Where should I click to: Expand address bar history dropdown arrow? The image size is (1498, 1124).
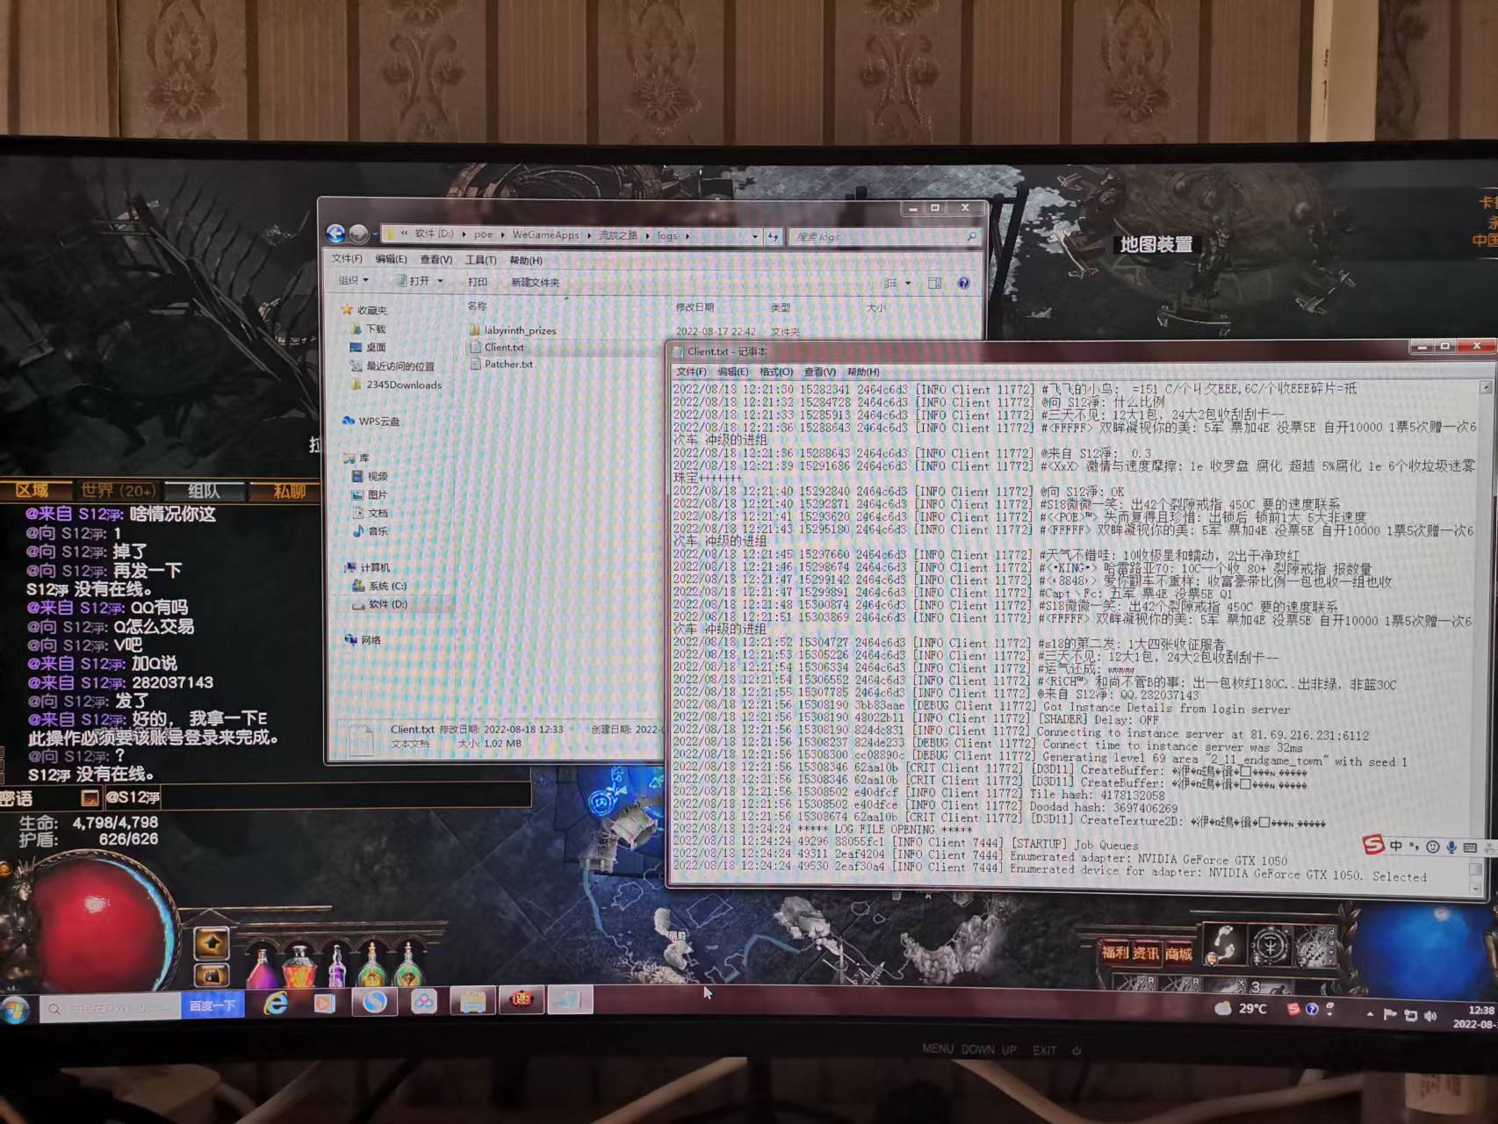pos(754,236)
